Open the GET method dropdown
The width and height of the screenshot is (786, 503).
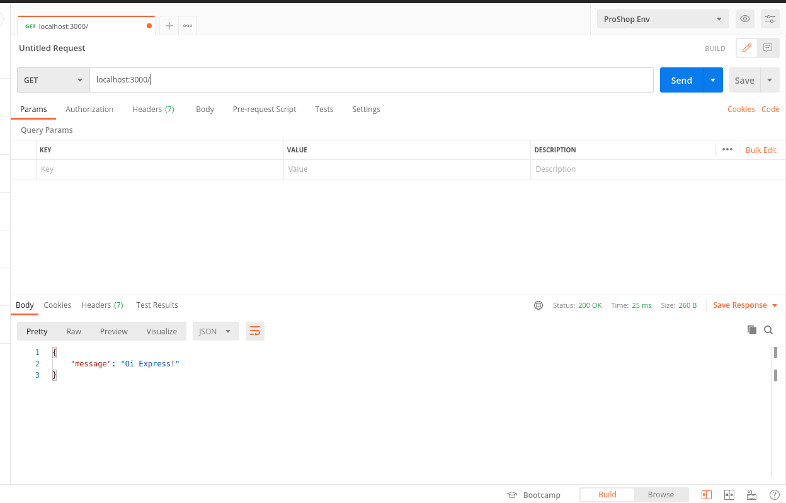[x=53, y=80]
